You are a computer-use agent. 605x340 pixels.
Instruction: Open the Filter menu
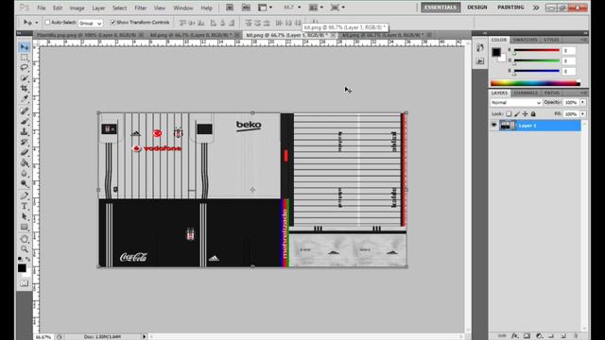141,8
